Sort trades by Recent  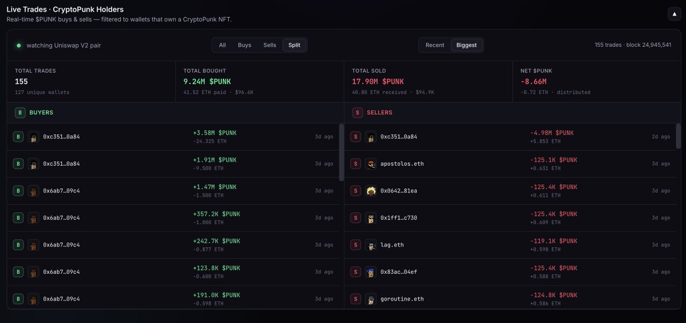(x=435, y=45)
